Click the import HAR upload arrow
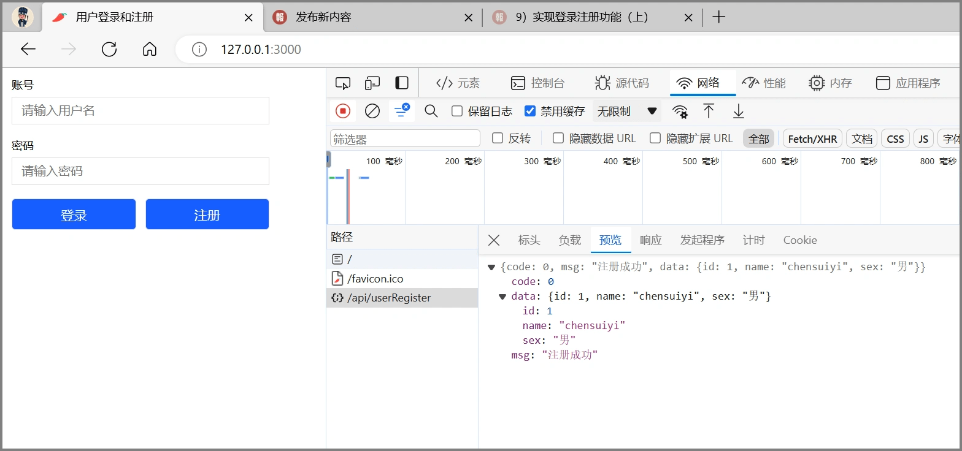 pyautogui.click(x=709, y=111)
